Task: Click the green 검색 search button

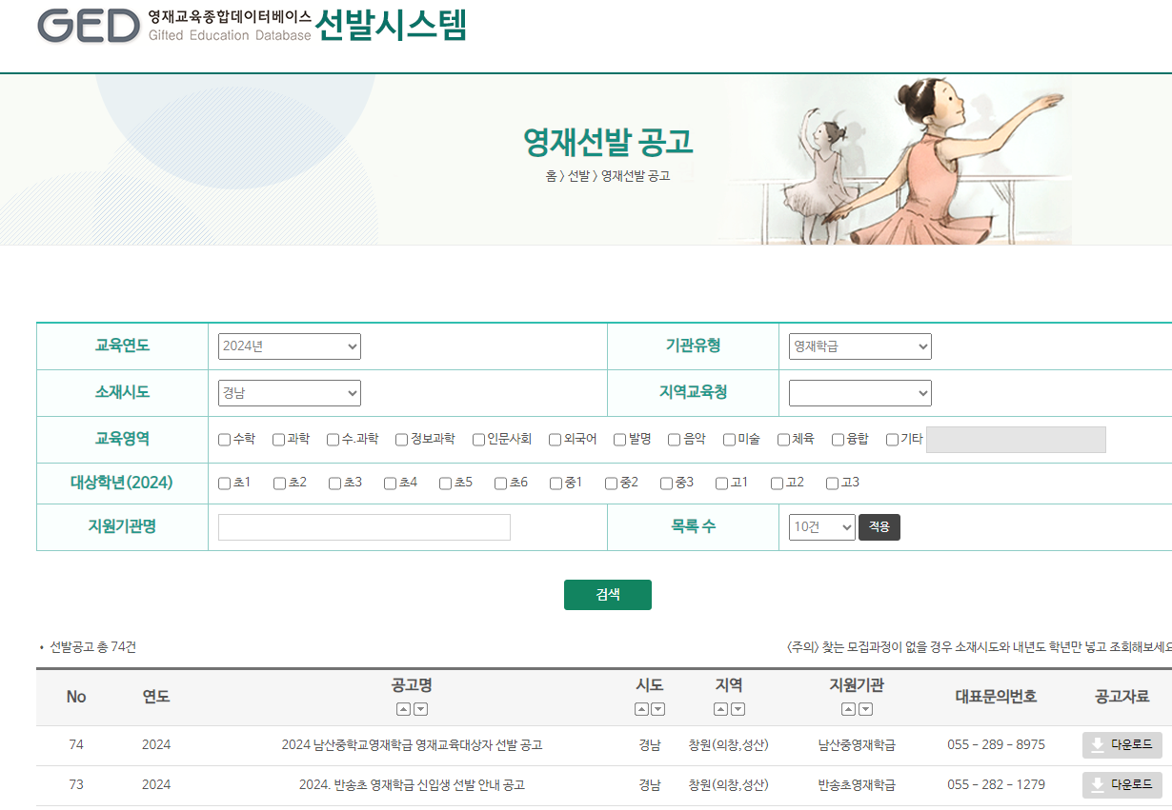Action: [x=608, y=595]
